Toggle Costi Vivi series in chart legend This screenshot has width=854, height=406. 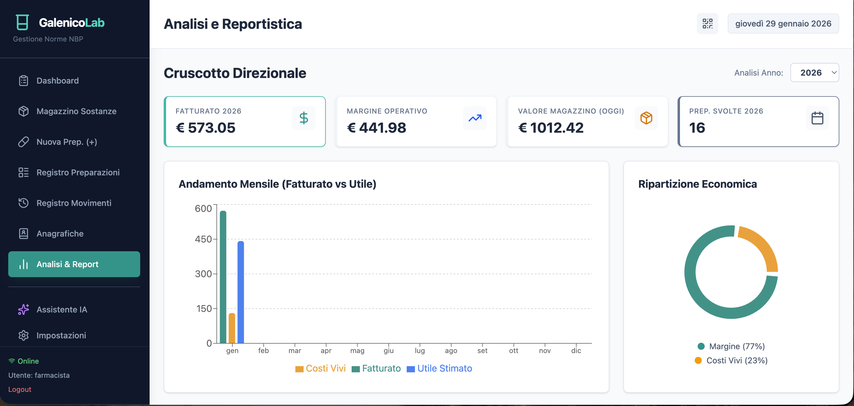click(x=320, y=368)
